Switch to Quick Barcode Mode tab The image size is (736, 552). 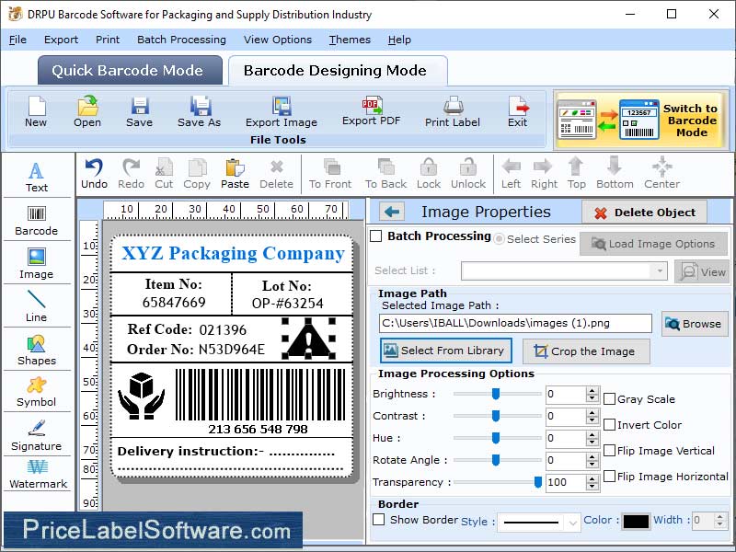(x=130, y=71)
